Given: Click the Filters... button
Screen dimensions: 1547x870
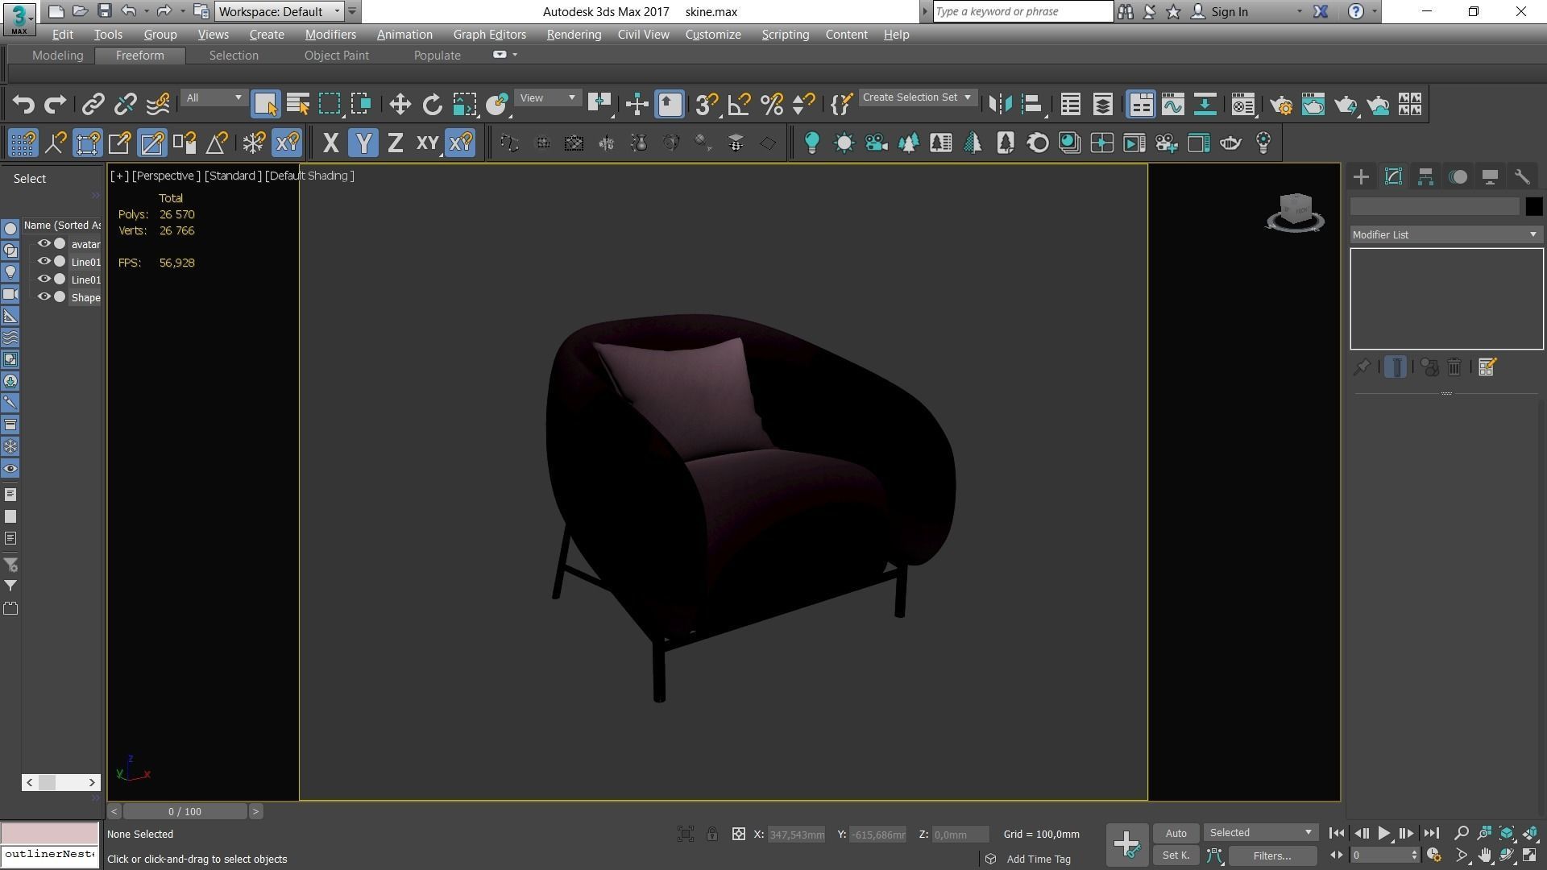Looking at the screenshot, I should pyautogui.click(x=1272, y=855).
